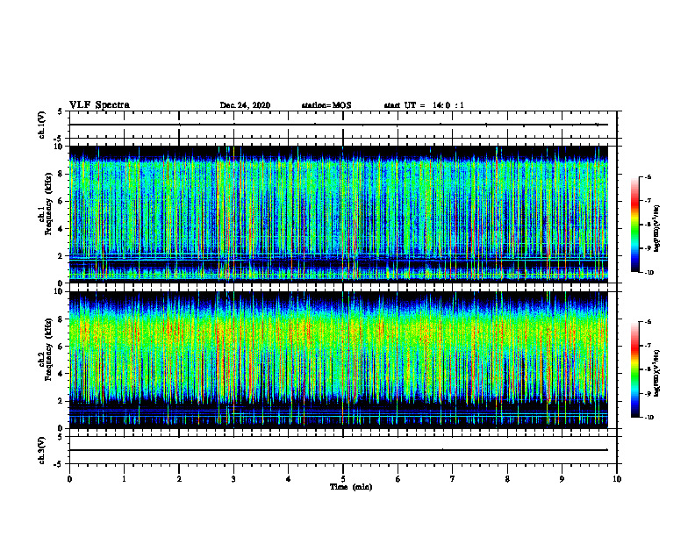
Task: Click the ch.3 voltage waveform trace
Action: 339,450
